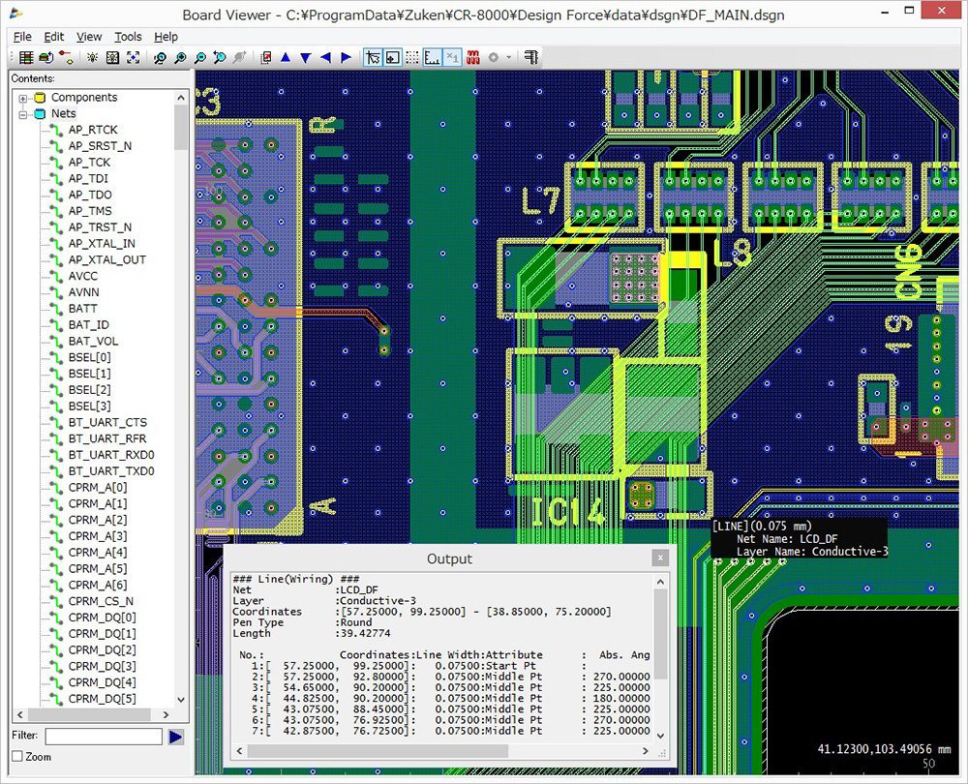This screenshot has height=784, width=968.
Task: Select the Zoom Out tool
Action: pos(198,57)
